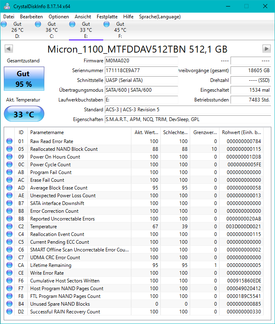Click status orb for Cumulative Host Sectors Written
Viewport: 275px width, 324px height.
click(9, 281)
